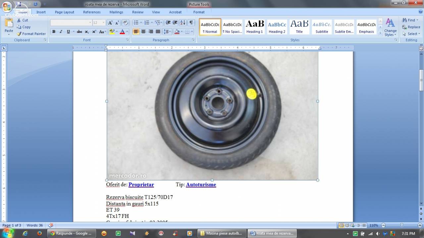
Task: Click the Words: 36 status bar counter
Action: pos(35,225)
